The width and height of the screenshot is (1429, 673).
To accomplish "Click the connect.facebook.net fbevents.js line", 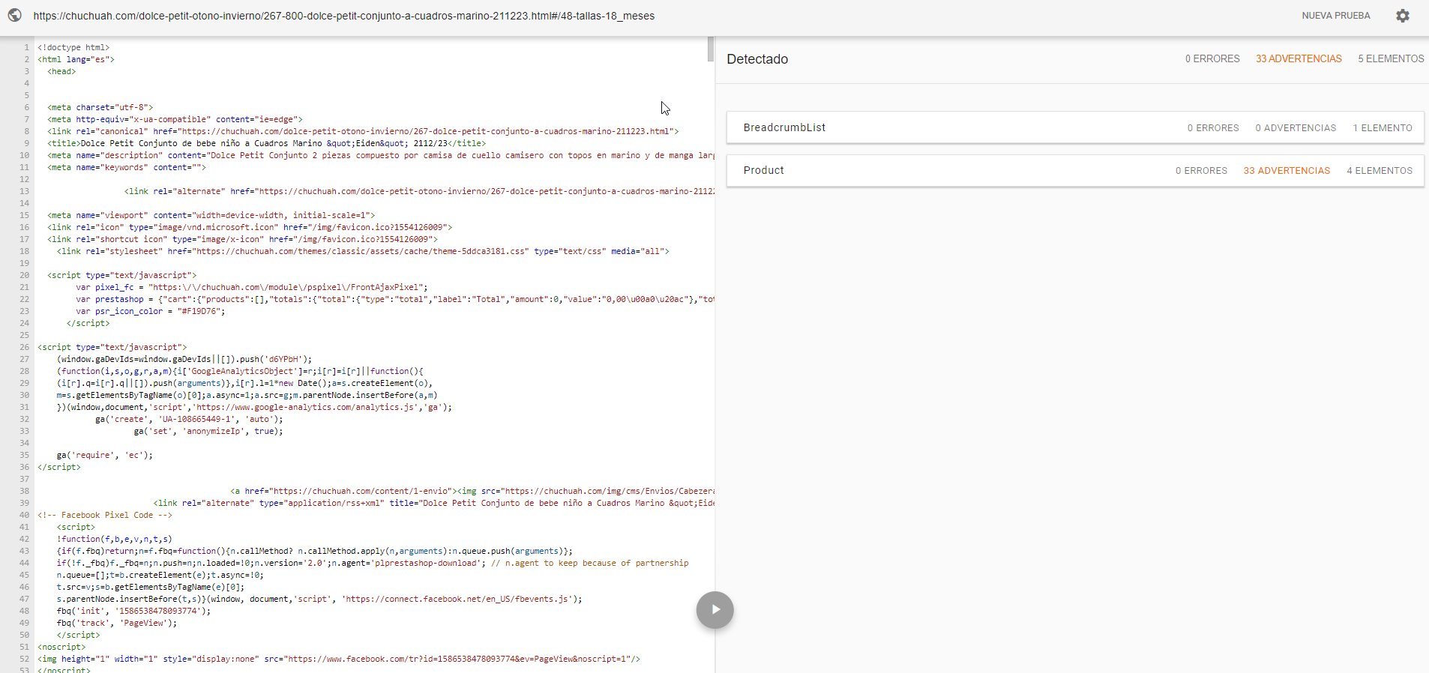I will (319, 599).
